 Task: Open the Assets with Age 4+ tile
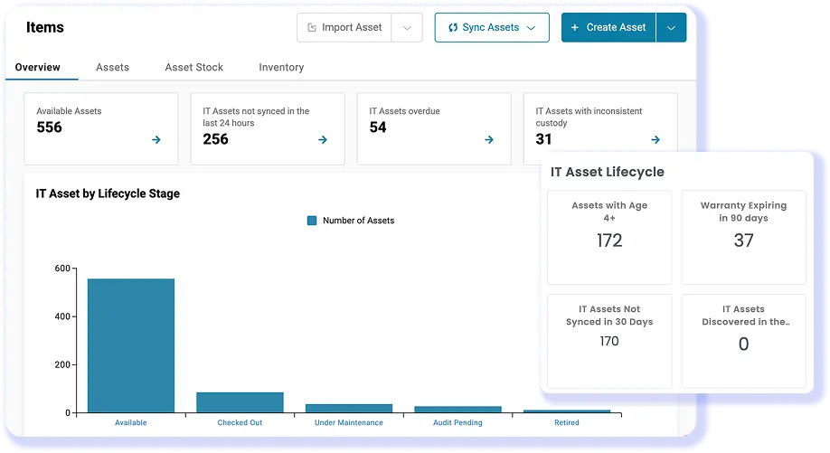[609, 238]
